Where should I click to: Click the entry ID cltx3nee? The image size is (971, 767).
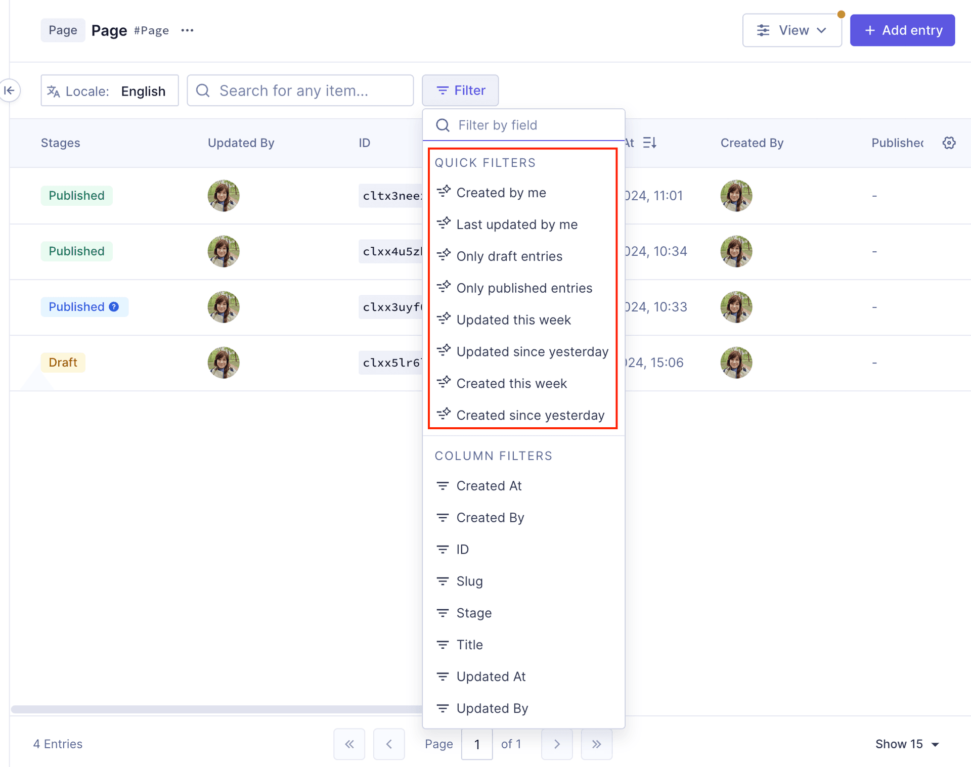pyautogui.click(x=391, y=196)
